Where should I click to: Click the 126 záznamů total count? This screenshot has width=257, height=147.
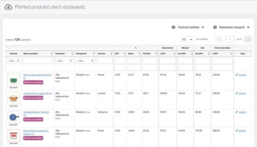pyautogui.click(x=18, y=40)
